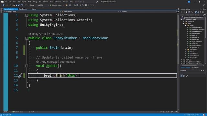The image size is (207, 116).
Task: Collapse the using directives block
Action: pyautogui.click(x=27, y=15)
